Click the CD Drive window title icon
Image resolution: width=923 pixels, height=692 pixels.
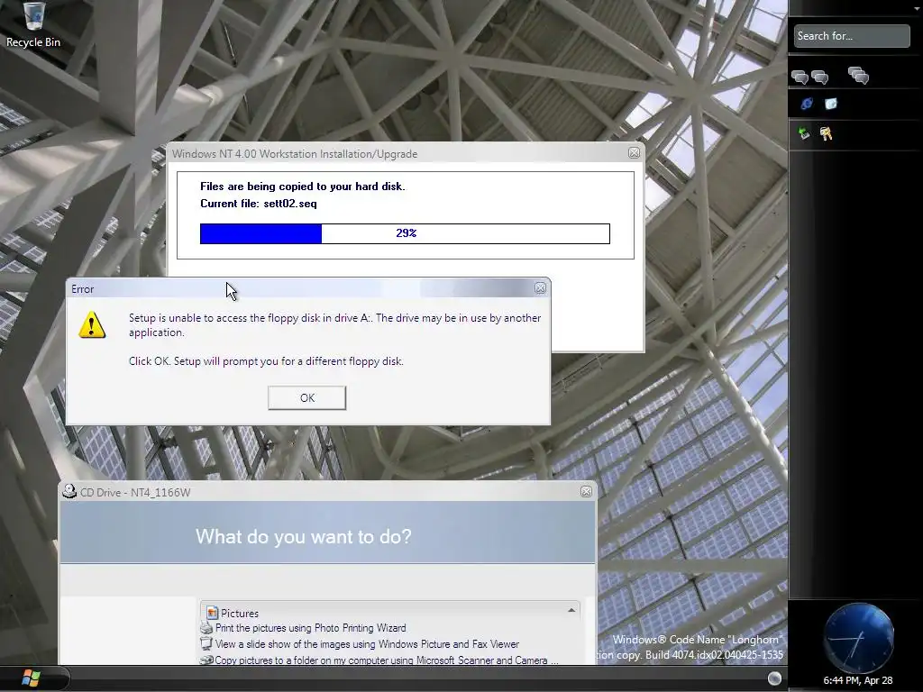(x=69, y=491)
